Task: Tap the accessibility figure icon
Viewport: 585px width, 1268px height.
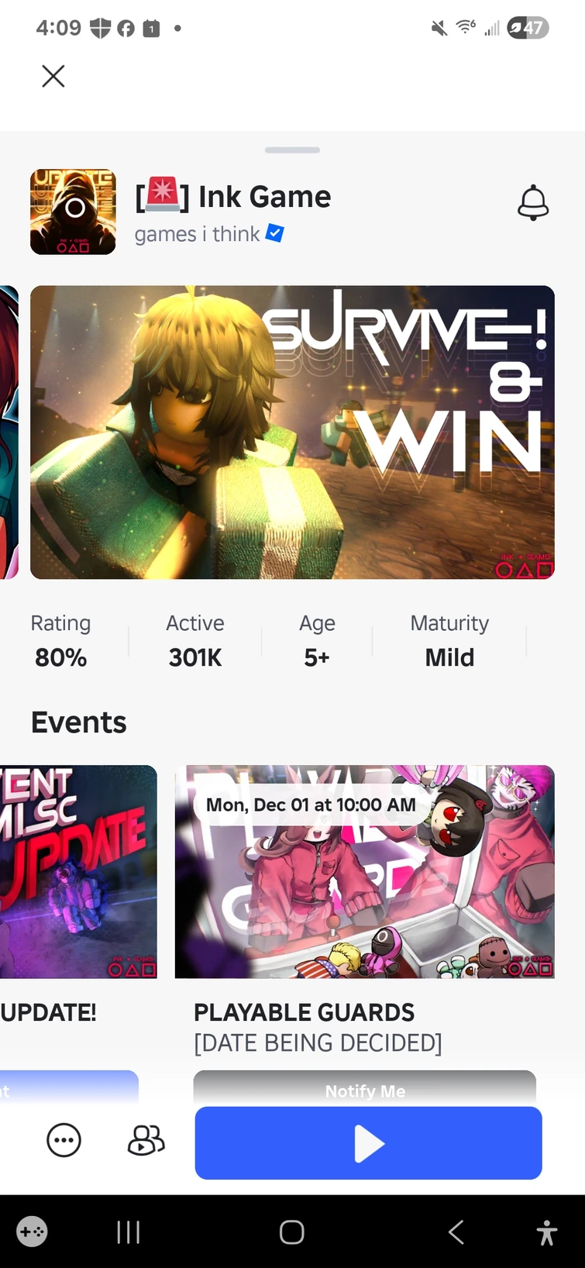Action: [547, 1232]
